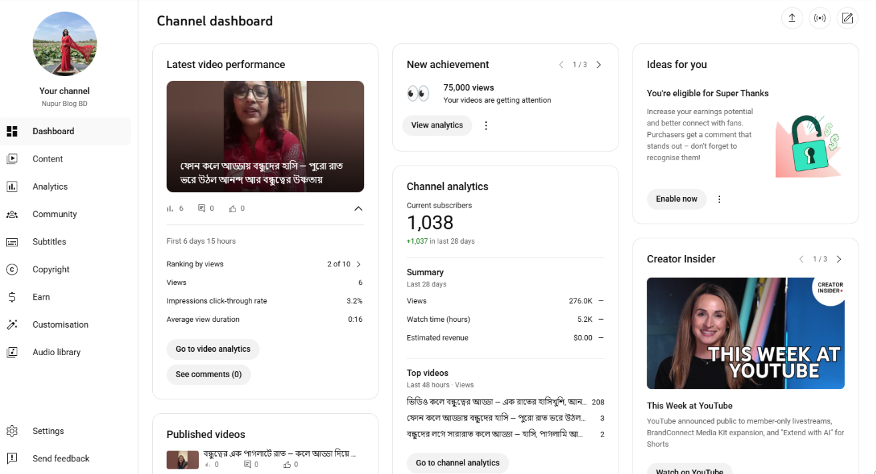Screen dimensions: 876x474
Task: Open the Super Thanks options menu
Action: coord(719,199)
